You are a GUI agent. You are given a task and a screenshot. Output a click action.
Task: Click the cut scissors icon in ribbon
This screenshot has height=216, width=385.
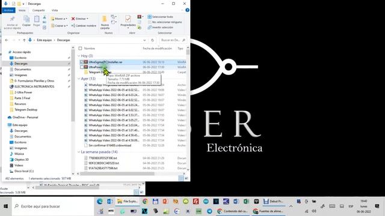(45, 17)
